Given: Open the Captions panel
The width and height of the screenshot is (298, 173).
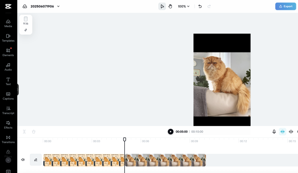Looking at the screenshot, I should [8, 96].
